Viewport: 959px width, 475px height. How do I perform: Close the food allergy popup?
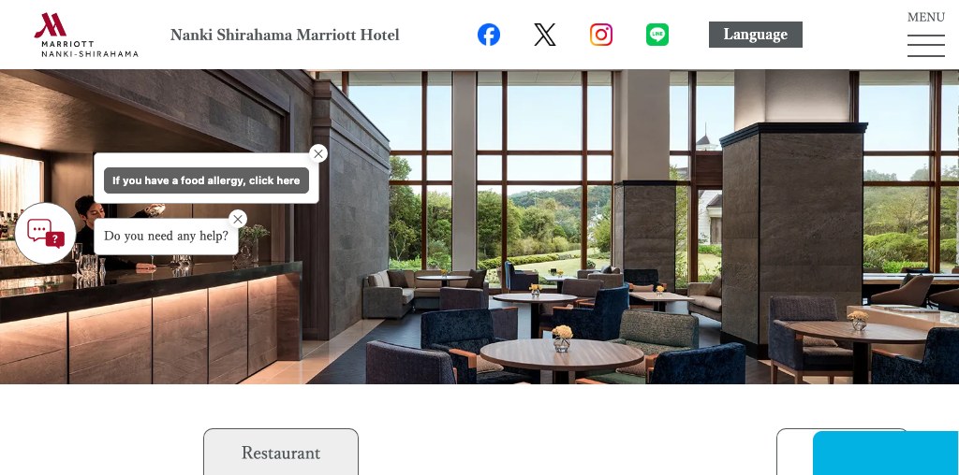318,154
